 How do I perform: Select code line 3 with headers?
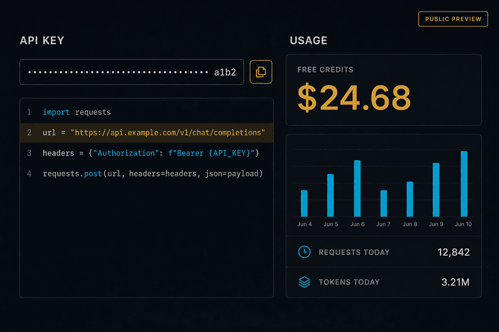(x=147, y=153)
